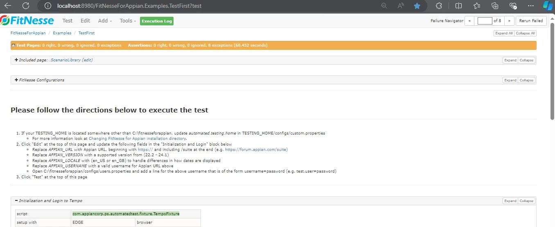The height and width of the screenshot is (227, 555).
Task: Select the 'script' table cell
Action: click(43, 214)
